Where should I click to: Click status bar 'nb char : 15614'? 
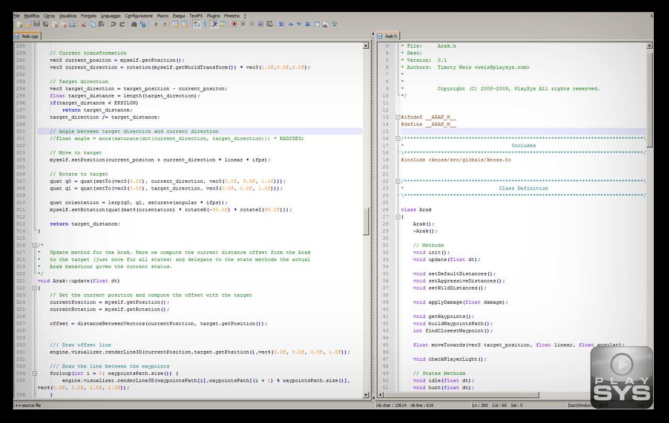392,405
